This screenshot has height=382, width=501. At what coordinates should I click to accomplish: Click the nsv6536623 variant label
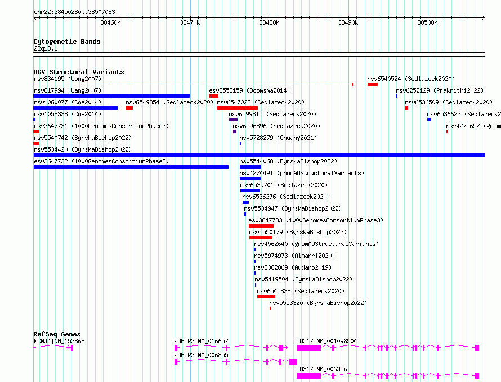coord(464,114)
